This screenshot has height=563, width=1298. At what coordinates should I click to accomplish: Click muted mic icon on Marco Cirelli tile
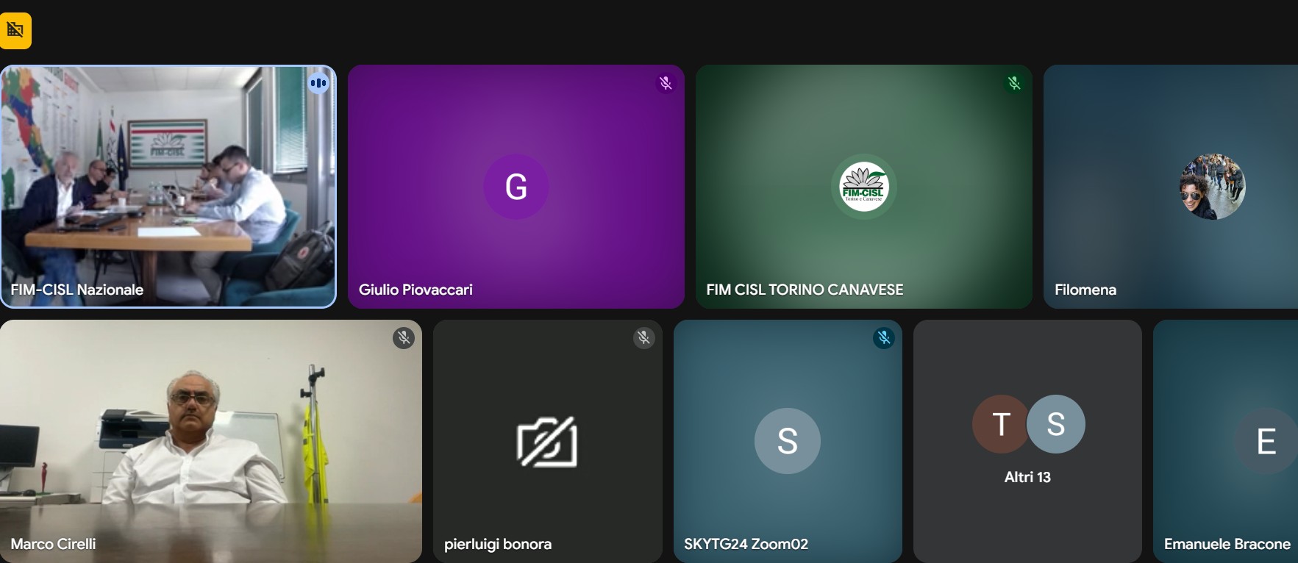pyautogui.click(x=403, y=338)
